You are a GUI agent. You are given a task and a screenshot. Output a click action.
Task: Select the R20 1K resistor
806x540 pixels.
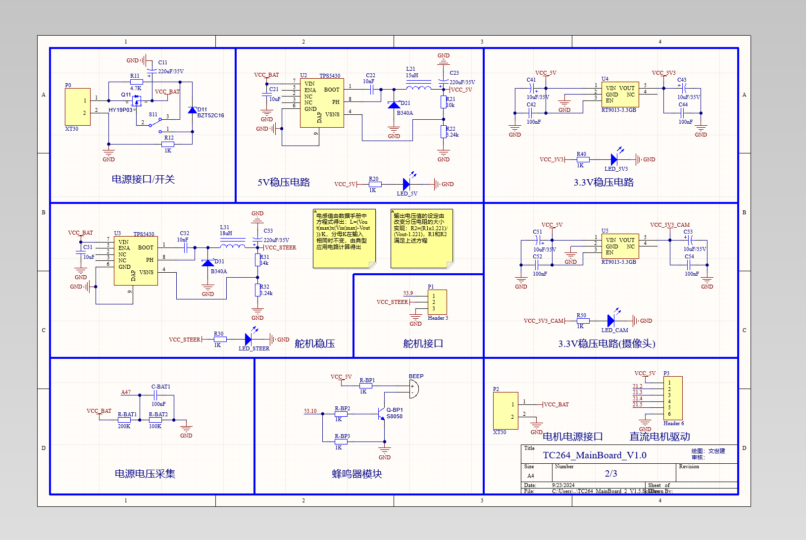375,184
